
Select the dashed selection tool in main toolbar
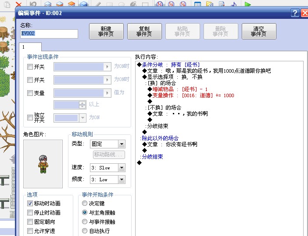click(145, 4)
